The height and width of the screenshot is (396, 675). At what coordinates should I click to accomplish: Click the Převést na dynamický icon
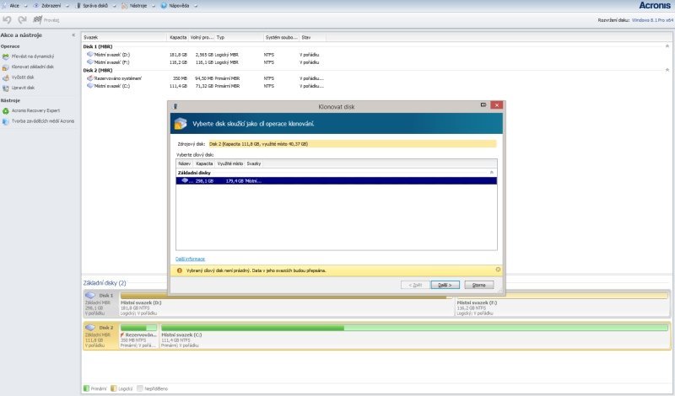click(5, 56)
